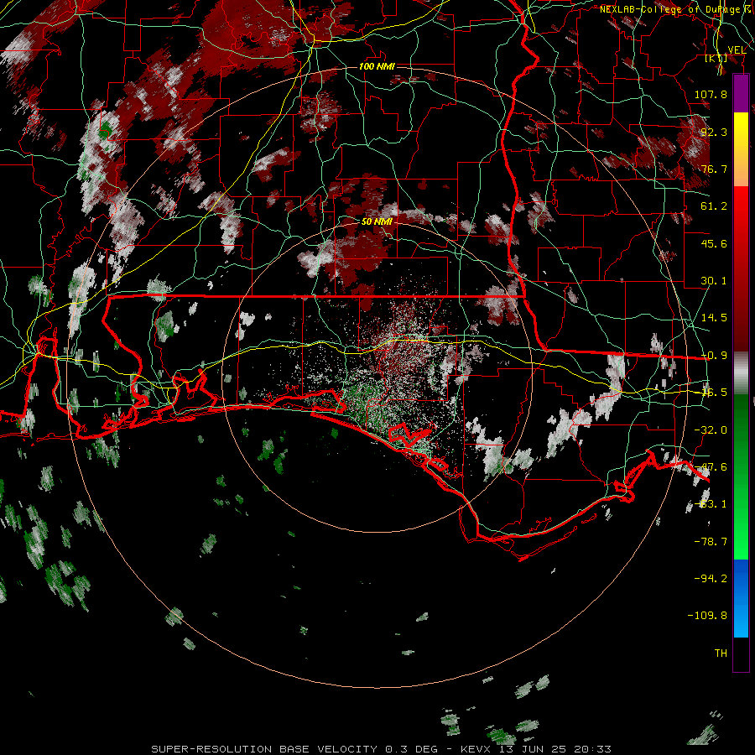This screenshot has height=755, width=755.
Task: Click the -0.9 velocity scale value
Action: pos(714,356)
